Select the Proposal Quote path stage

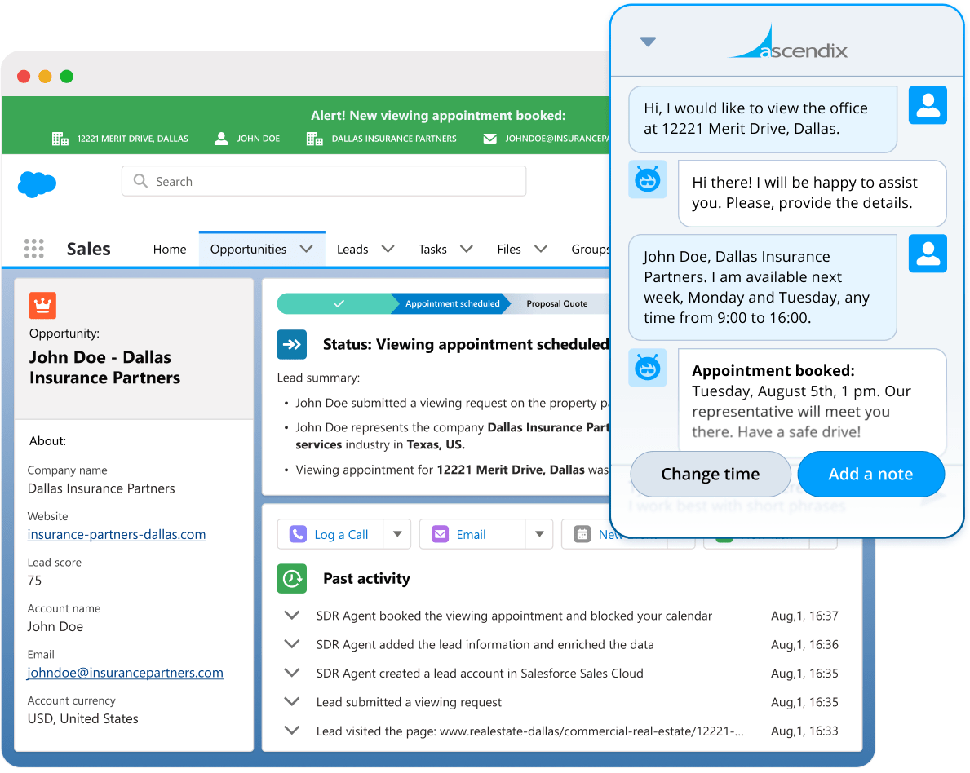click(x=556, y=303)
